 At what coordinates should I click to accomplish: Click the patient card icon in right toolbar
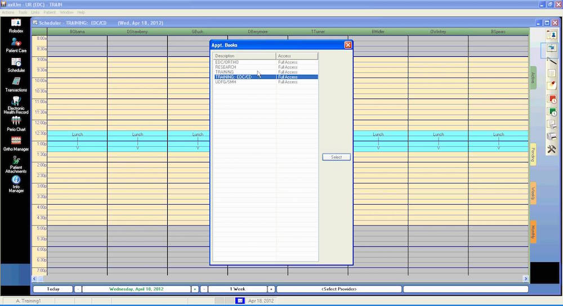(x=552, y=35)
